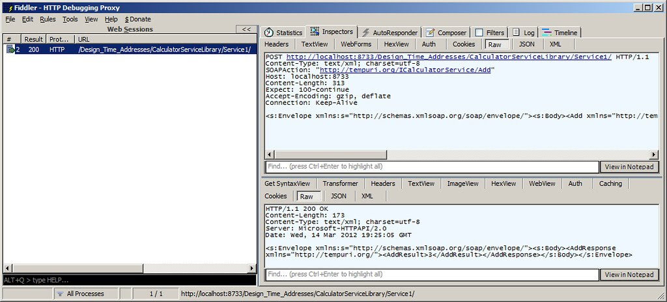Sort sessions by the Result column header
This screenshot has width=667, height=302.
[34, 39]
